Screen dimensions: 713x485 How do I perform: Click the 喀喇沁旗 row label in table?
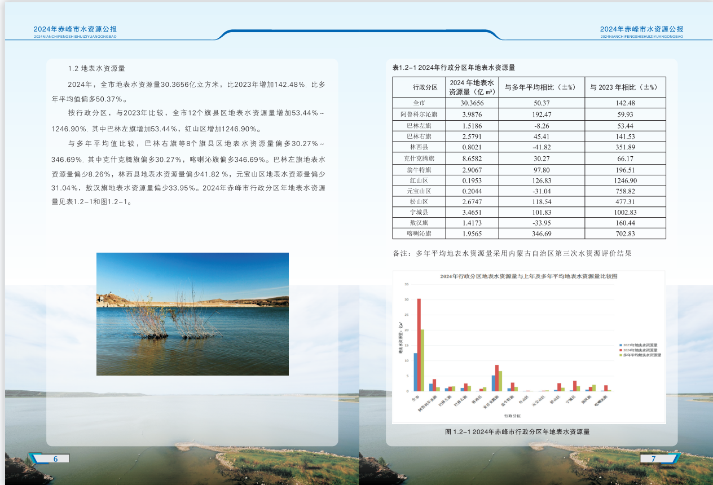coord(419,233)
